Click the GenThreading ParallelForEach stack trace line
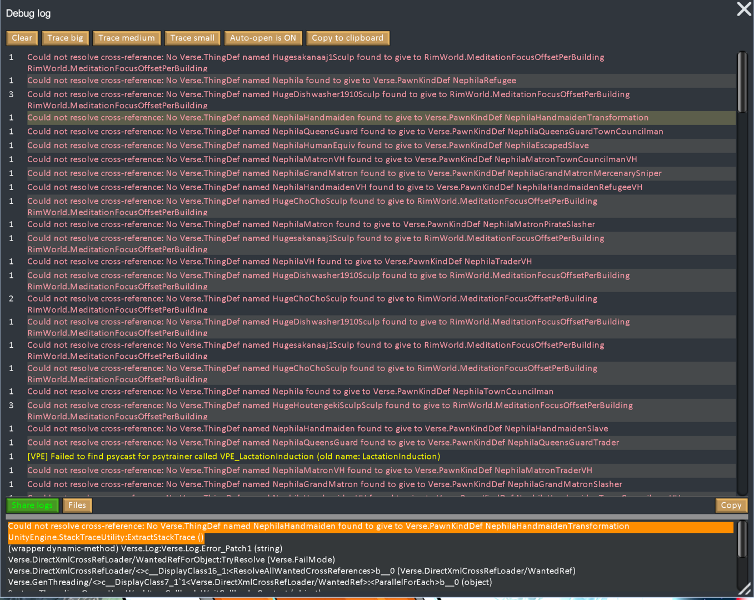754x600 pixels. (249, 582)
